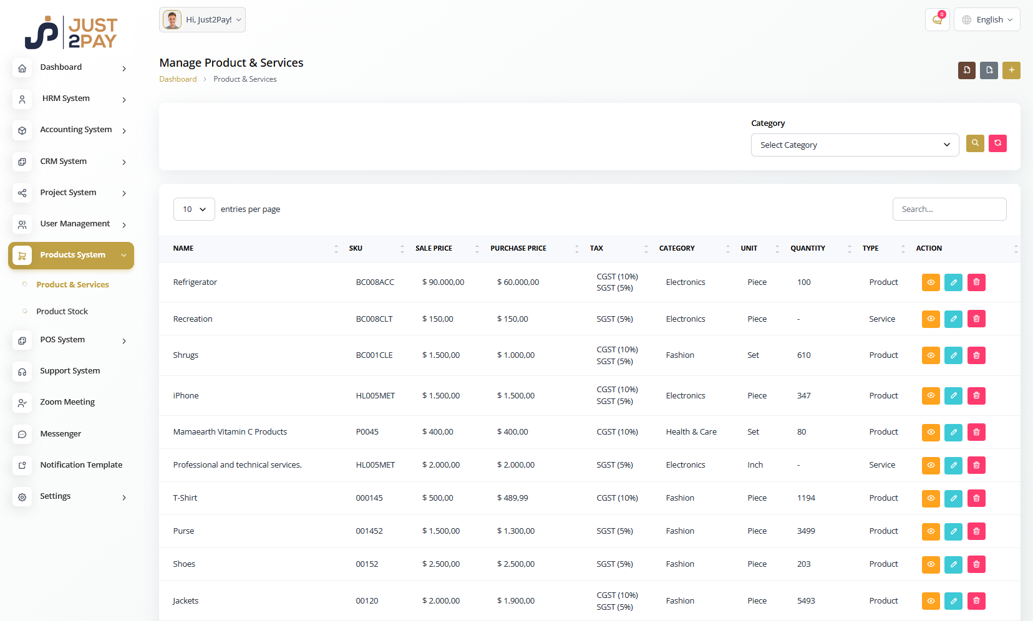Open the Select Category dropdown
The height and width of the screenshot is (621, 1033).
(x=854, y=145)
